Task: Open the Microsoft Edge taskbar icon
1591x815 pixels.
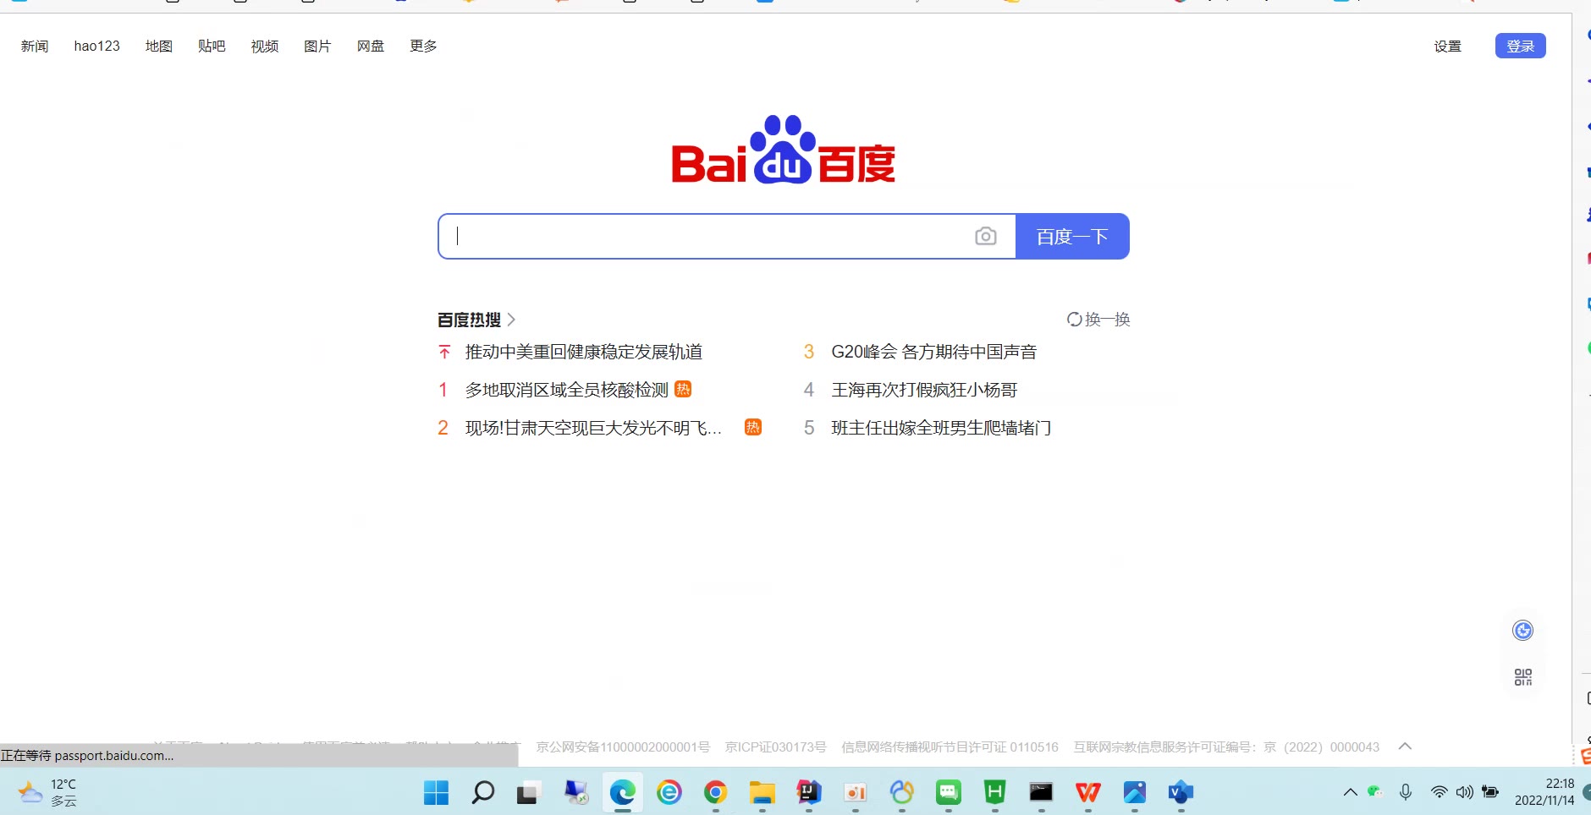Action: (x=622, y=792)
